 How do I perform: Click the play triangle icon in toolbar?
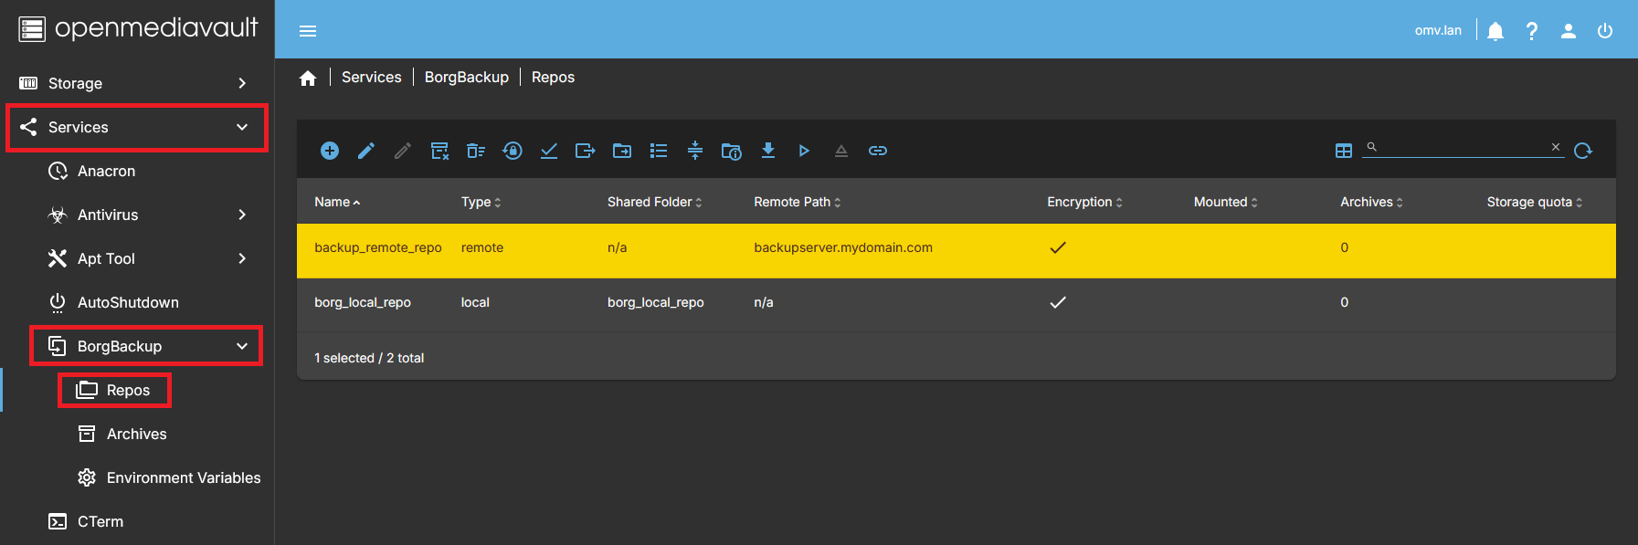(804, 151)
